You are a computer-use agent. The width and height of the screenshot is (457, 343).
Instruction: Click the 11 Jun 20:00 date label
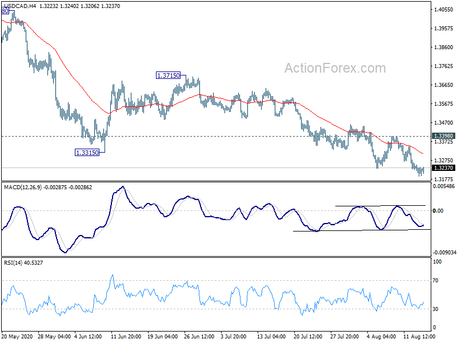click(126, 337)
